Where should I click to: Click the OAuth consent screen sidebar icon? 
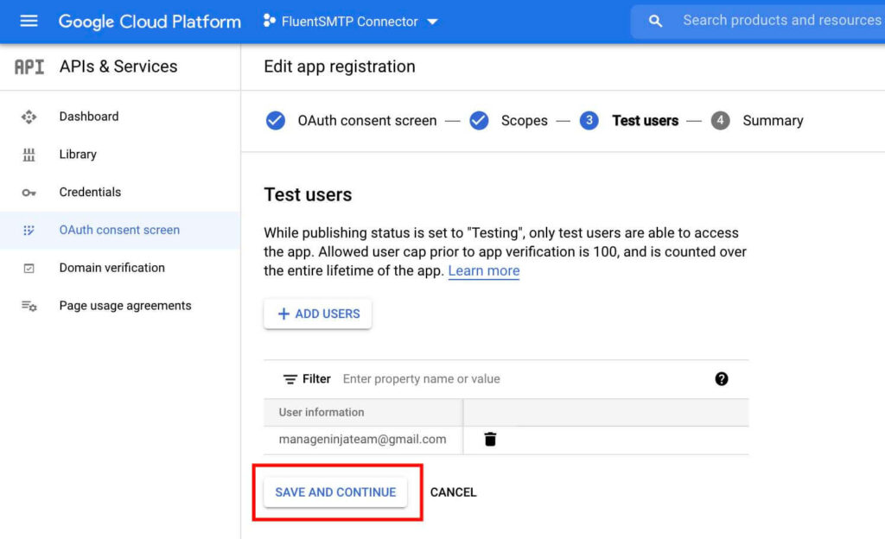[29, 230]
